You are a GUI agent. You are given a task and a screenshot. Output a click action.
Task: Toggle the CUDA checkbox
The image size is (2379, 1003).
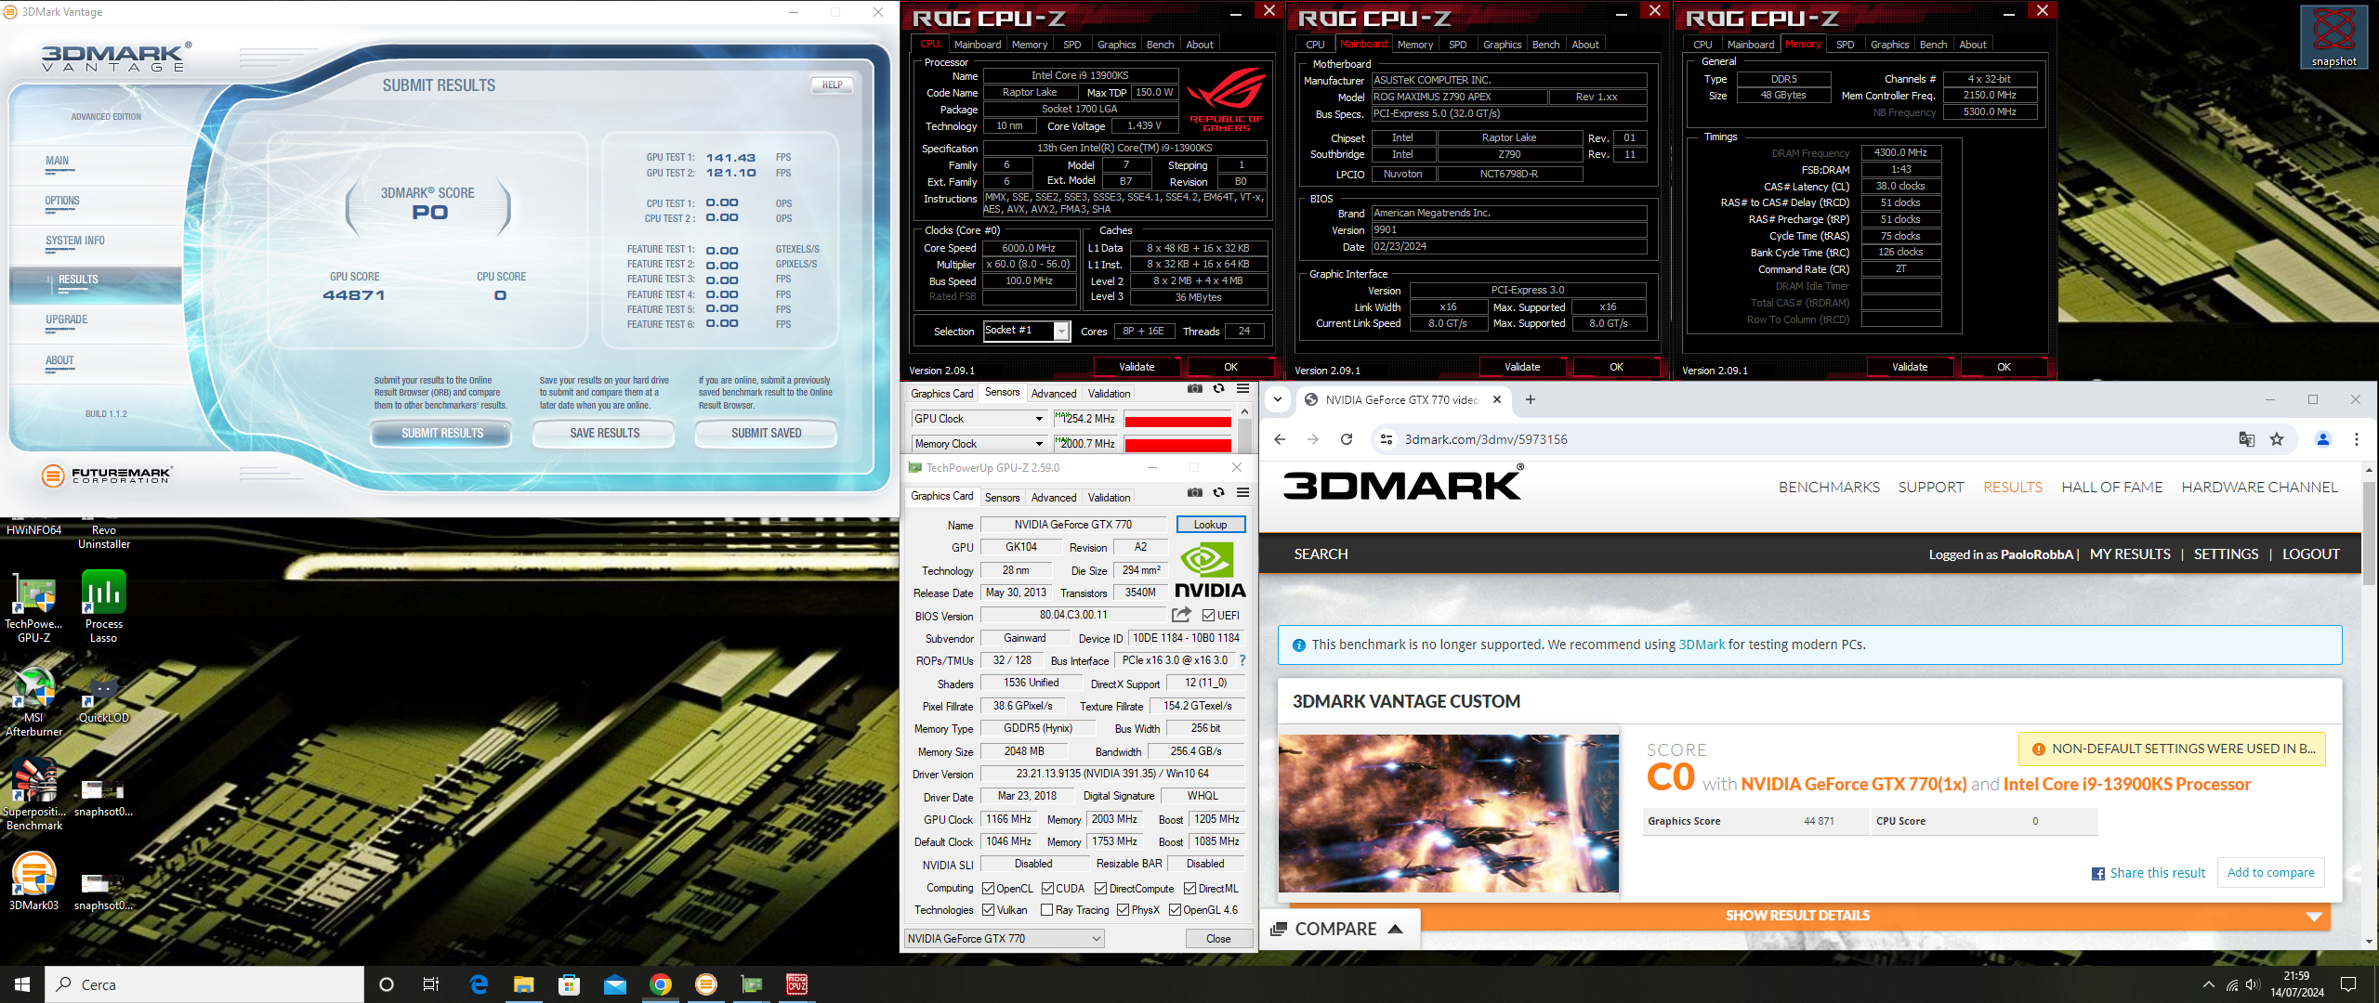click(x=1047, y=888)
